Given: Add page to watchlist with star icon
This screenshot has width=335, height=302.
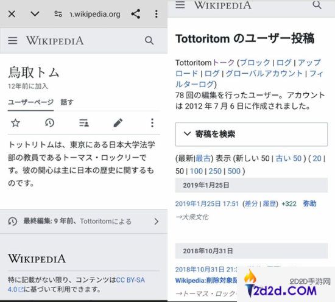Looking at the screenshot, I should [x=16, y=123].
